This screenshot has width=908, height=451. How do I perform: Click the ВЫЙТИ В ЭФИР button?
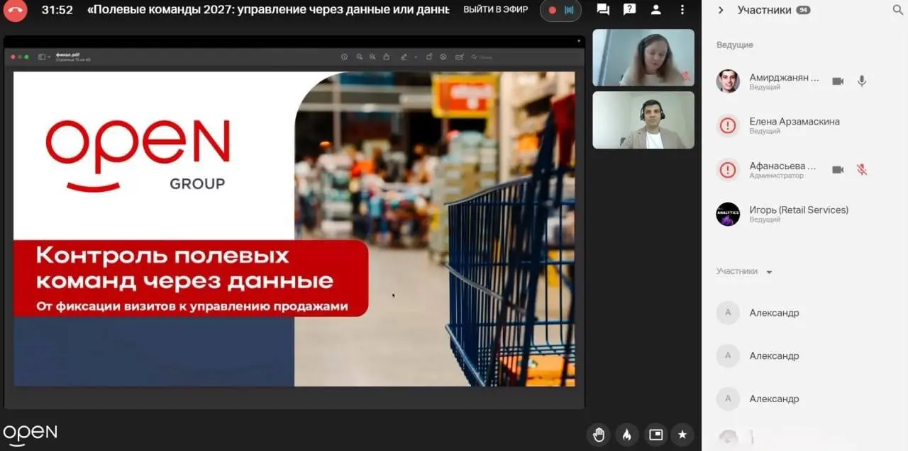pyautogui.click(x=495, y=10)
